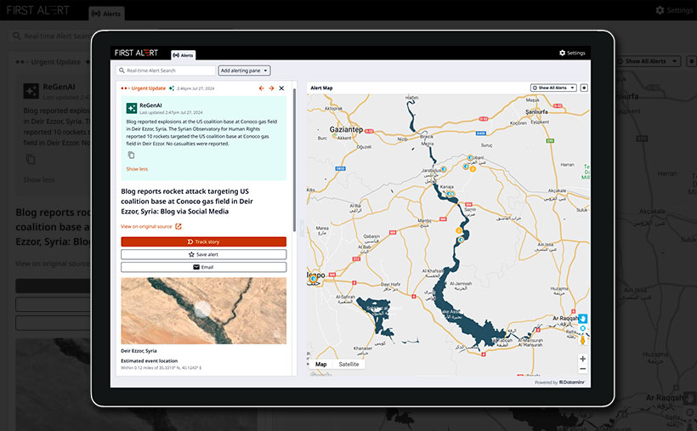This screenshot has height=431, width=697.
Task: Click the Alert Map settings gear button
Action: pos(584,88)
